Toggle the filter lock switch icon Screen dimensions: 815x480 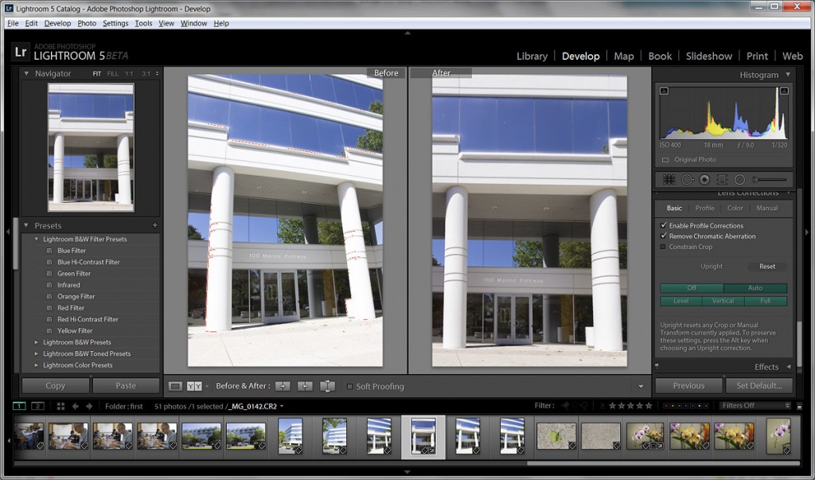point(799,406)
